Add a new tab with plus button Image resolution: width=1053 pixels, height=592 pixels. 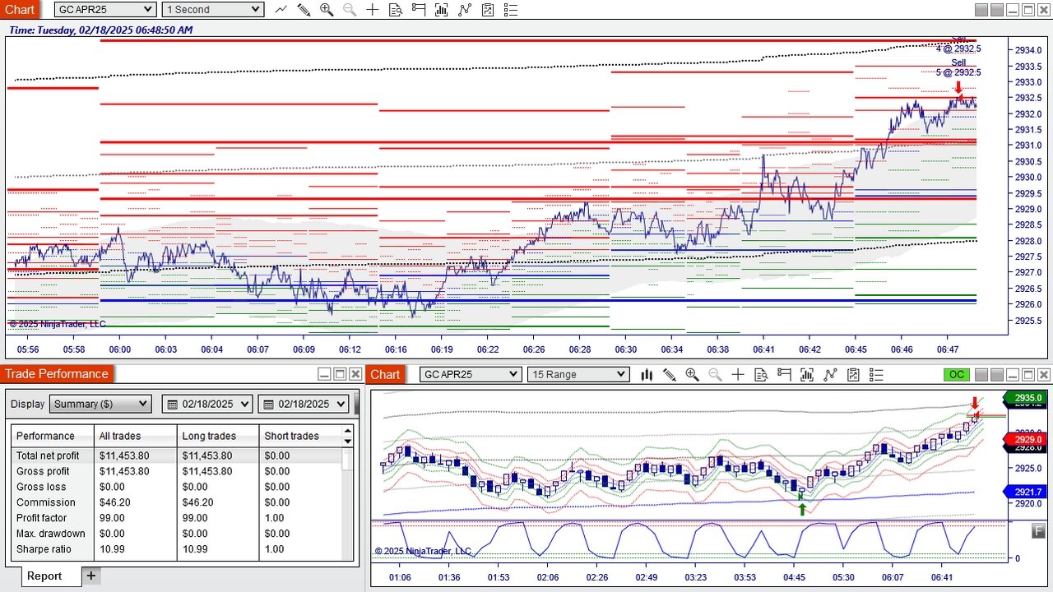[90, 576]
